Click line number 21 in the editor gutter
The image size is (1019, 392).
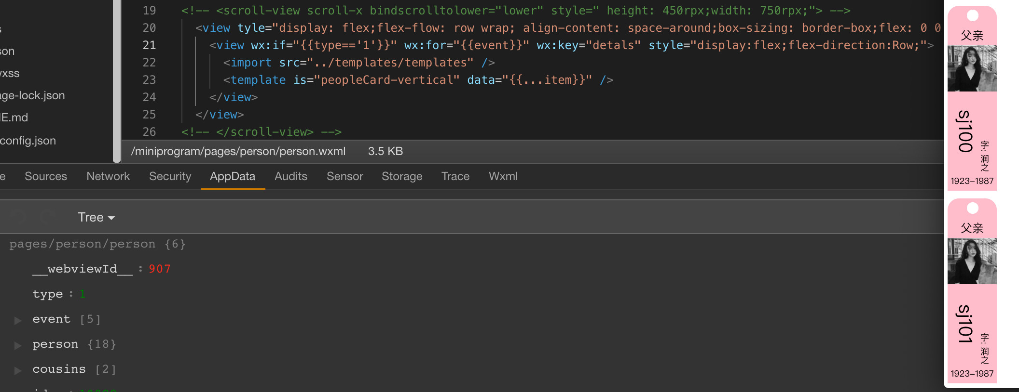[x=149, y=45]
